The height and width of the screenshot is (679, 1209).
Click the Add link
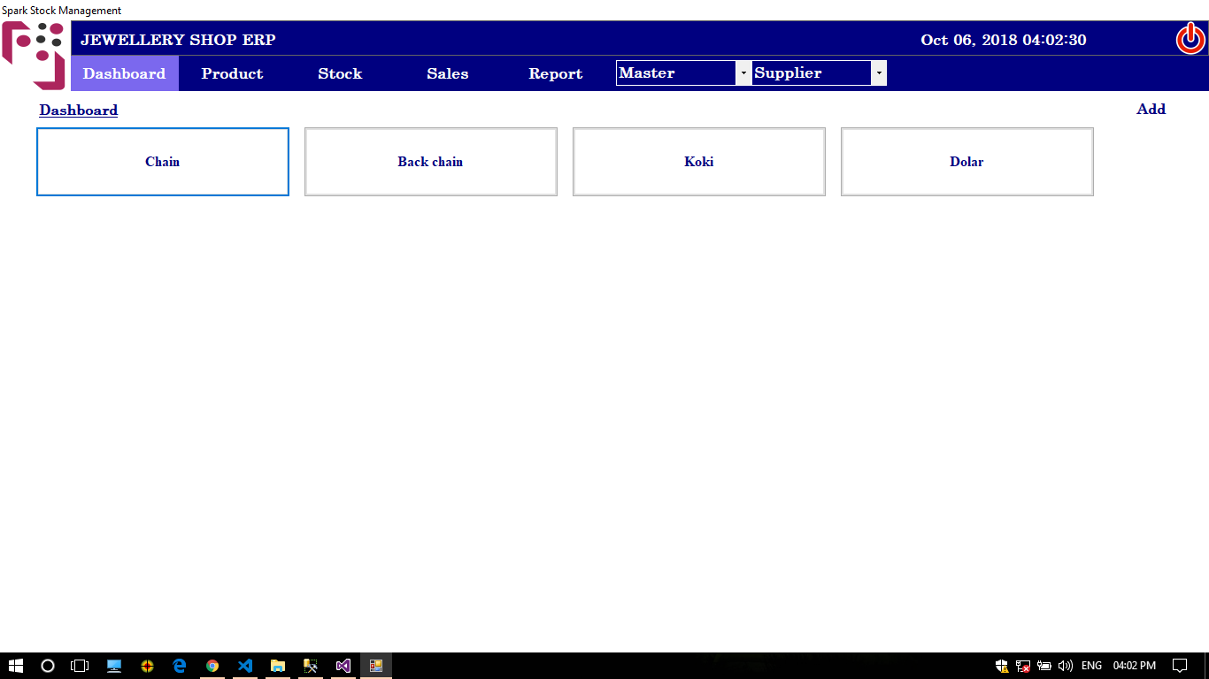tap(1151, 109)
